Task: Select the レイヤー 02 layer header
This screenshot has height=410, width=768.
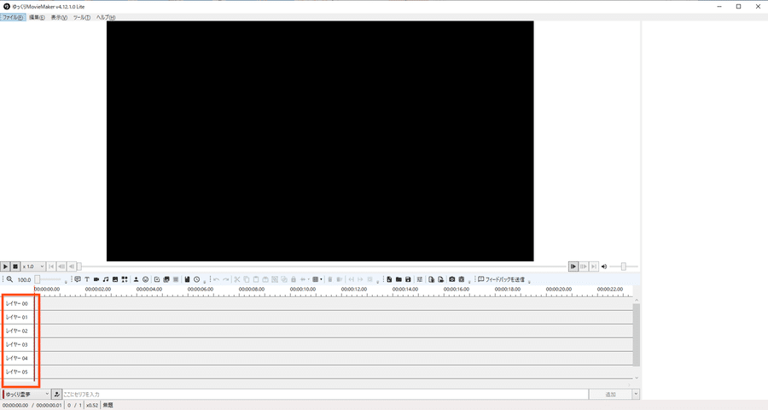Action: click(19, 331)
